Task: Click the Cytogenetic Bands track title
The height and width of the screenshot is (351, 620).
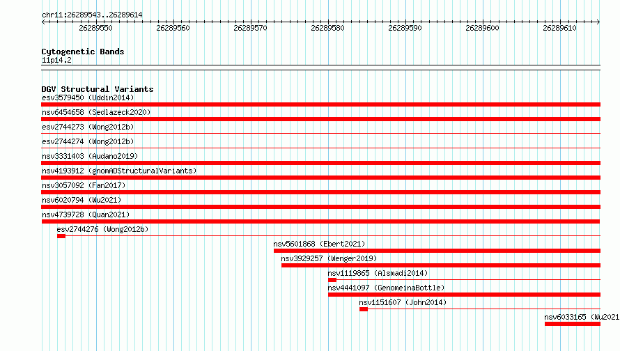Action: (x=83, y=52)
